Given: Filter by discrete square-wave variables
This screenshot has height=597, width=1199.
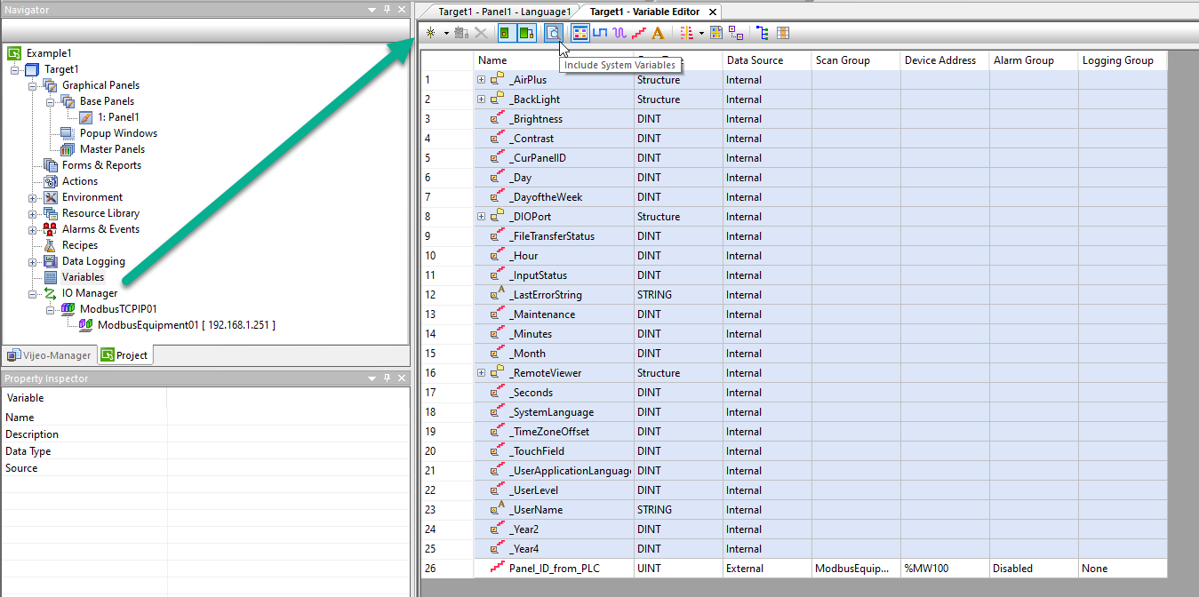Looking at the screenshot, I should [600, 33].
